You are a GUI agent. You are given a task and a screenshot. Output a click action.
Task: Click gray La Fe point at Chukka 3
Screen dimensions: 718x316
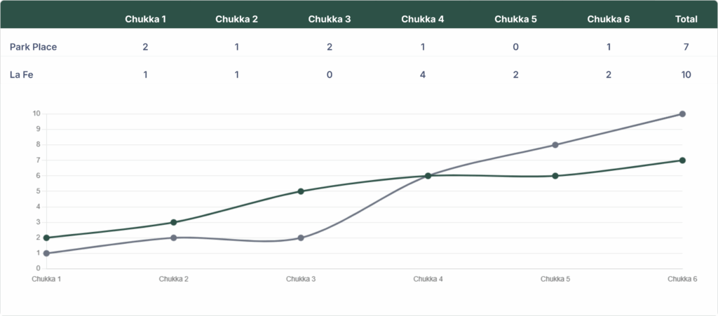tap(301, 238)
